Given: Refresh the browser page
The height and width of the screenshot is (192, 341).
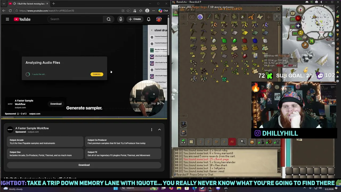Looking at the screenshot, I should click(x=10, y=11).
